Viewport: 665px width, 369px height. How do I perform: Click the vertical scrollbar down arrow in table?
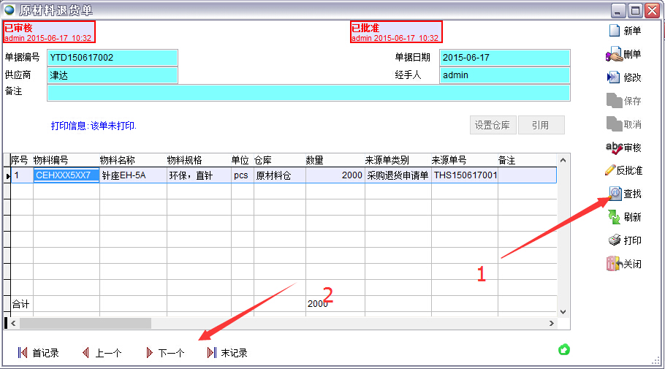click(563, 311)
